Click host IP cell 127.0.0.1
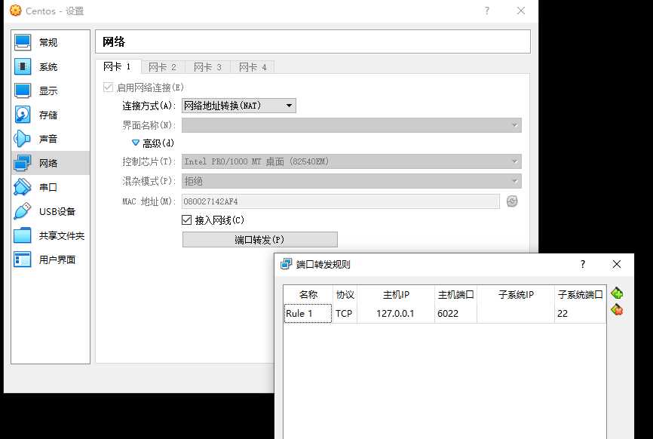This screenshot has height=439, width=653. (396, 313)
